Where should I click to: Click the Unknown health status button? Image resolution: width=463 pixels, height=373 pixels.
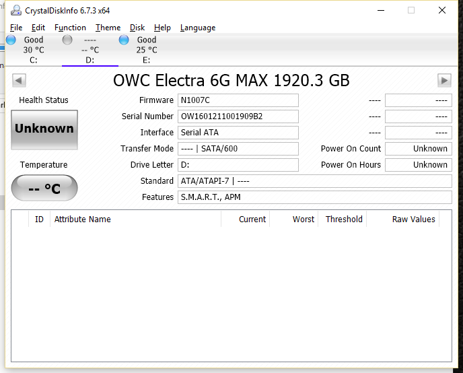(x=44, y=130)
